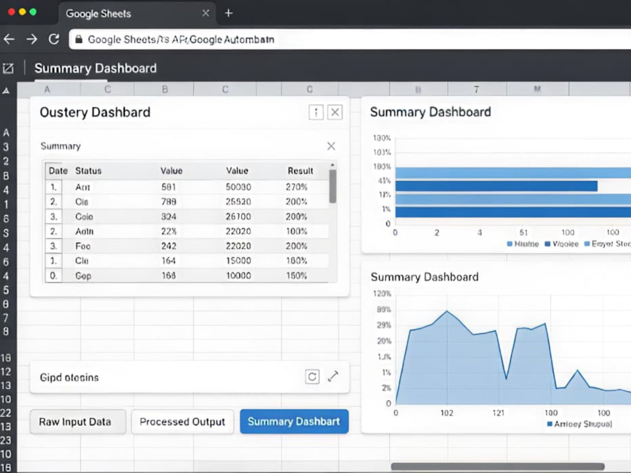Click the Oustery Dashbard panel title
The height and width of the screenshot is (473, 631).
click(x=95, y=112)
